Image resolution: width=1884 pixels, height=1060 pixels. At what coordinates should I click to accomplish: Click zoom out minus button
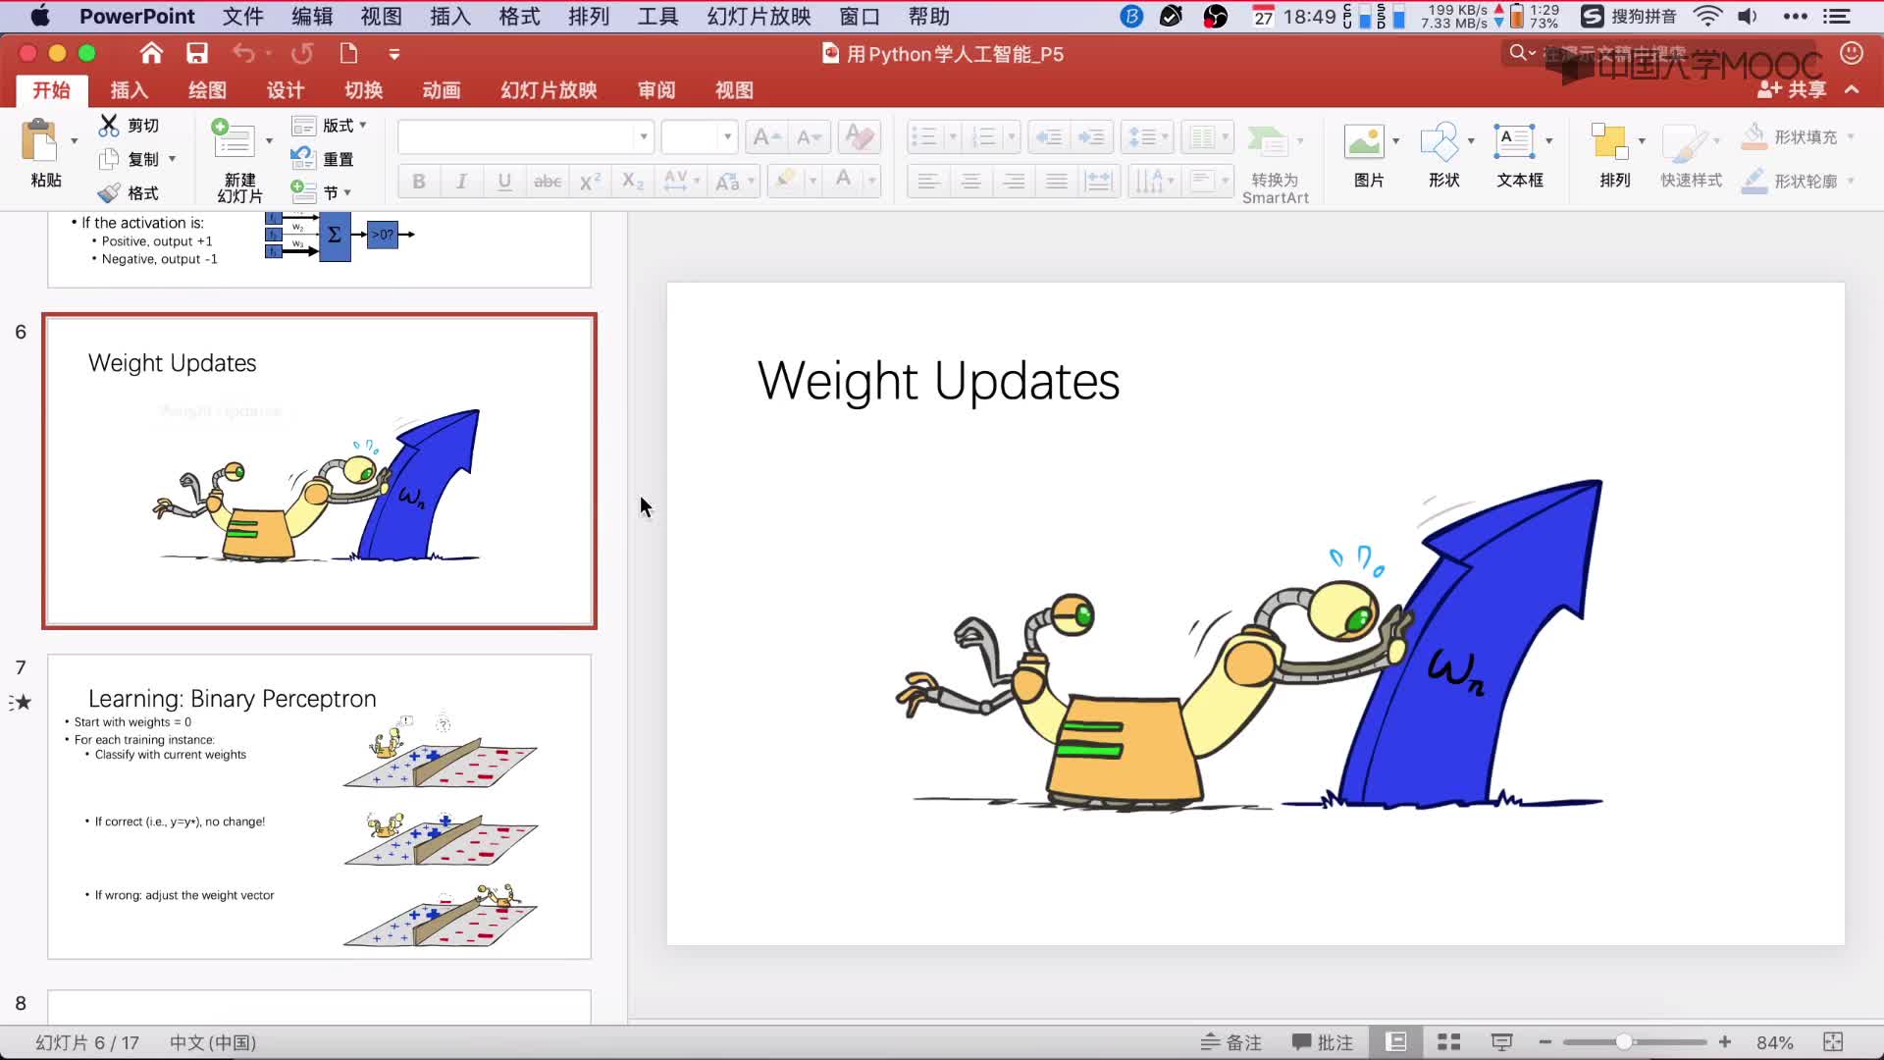pyautogui.click(x=1545, y=1042)
